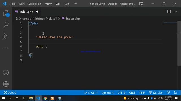Screen dimensions: 181x101
Task: Click breadcrumb segment htdocs
Action: [x=40, y=19]
